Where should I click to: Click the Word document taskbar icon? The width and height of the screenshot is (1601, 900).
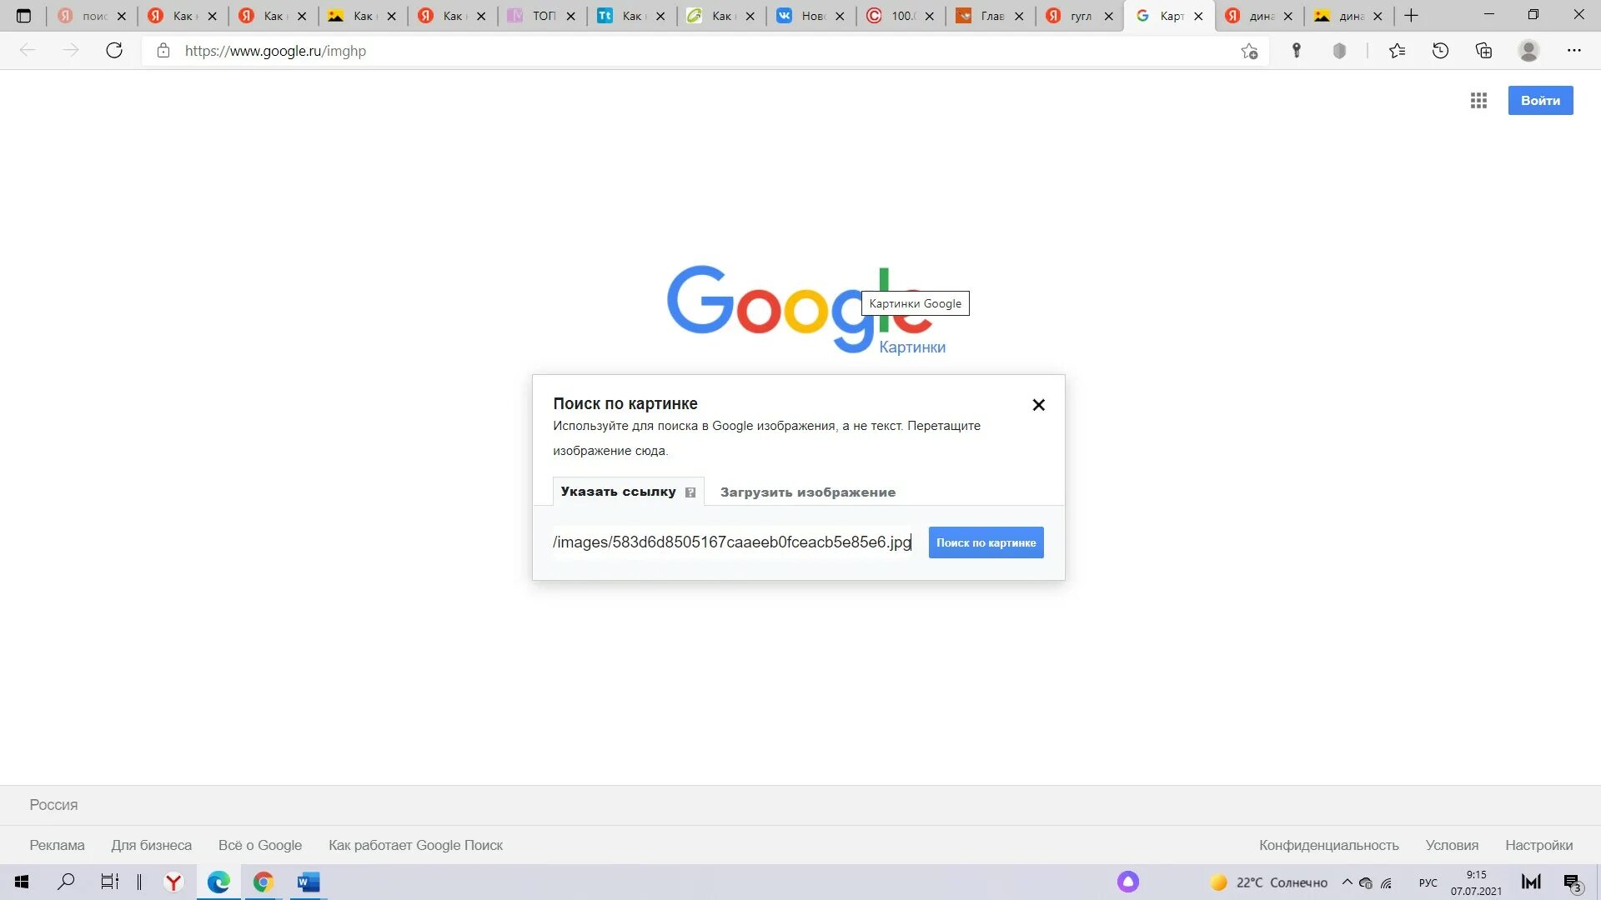[x=309, y=882]
